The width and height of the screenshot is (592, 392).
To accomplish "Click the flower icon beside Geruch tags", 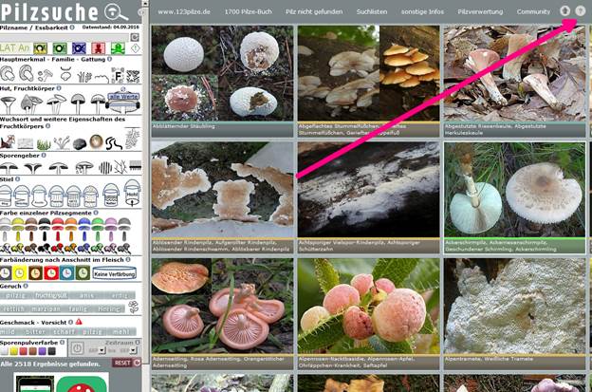I will 133,307.
